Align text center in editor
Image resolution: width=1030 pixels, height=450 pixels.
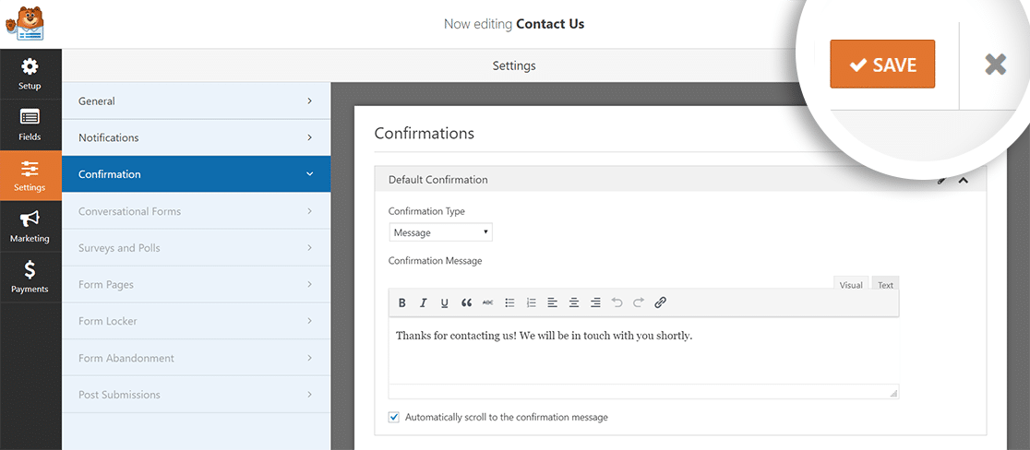573,303
